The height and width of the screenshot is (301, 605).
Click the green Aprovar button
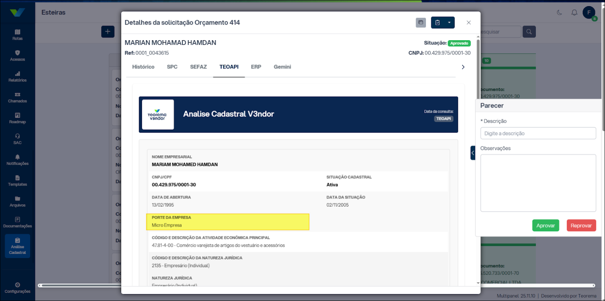click(545, 226)
